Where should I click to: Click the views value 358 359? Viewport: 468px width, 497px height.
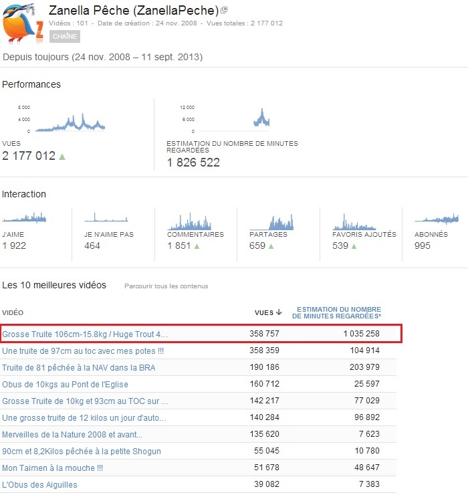click(264, 351)
